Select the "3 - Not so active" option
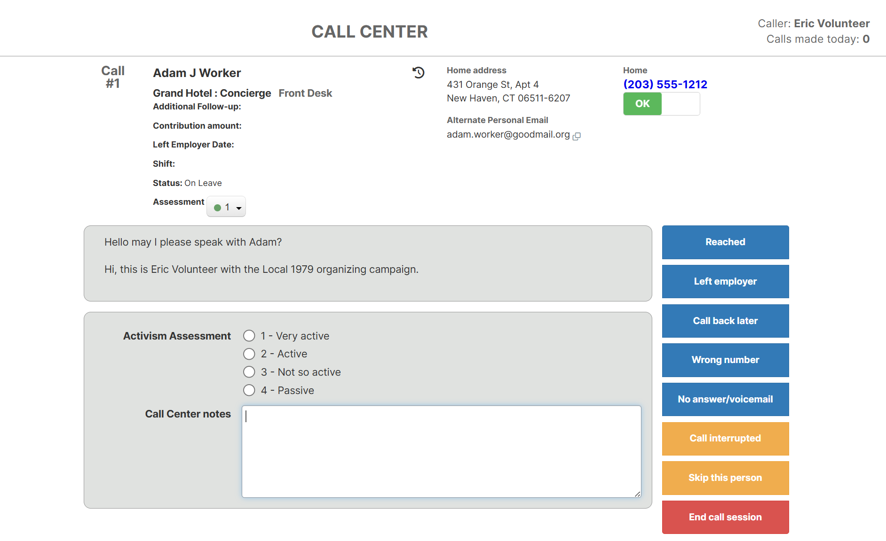This screenshot has width=886, height=541. (249, 371)
